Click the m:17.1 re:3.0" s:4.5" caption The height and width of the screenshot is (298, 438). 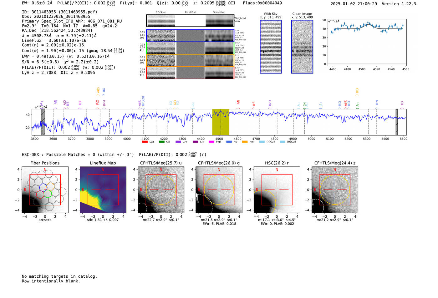[x=277, y=220]
